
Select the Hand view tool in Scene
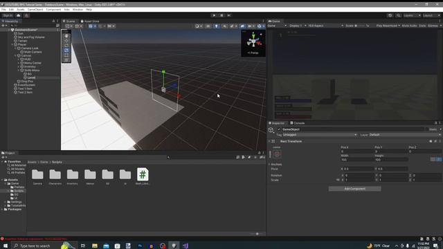point(66,35)
